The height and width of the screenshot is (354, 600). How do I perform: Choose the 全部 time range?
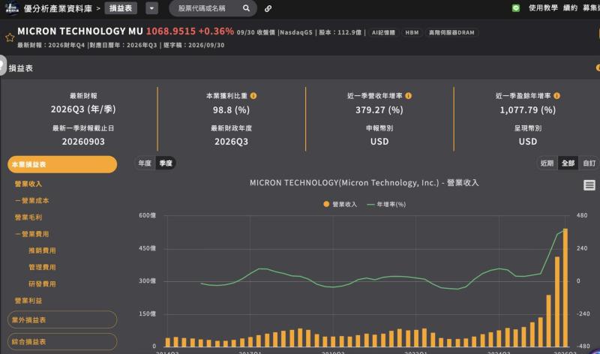pyautogui.click(x=568, y=163)
